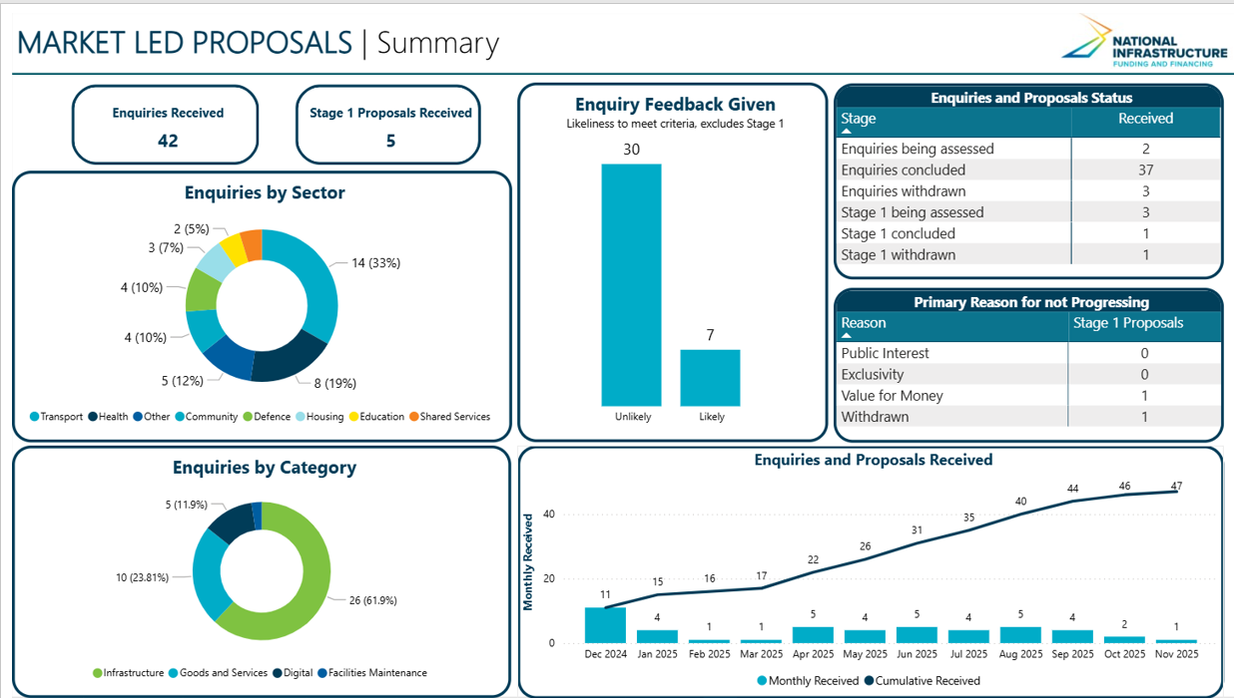Click the sort arrow under Reason header
Viewport: 1234px width, 698px height.
tap(847, 336)
